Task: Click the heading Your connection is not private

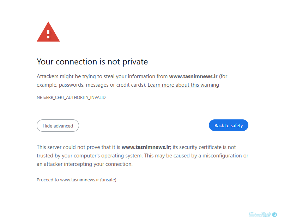Action: 92,62
